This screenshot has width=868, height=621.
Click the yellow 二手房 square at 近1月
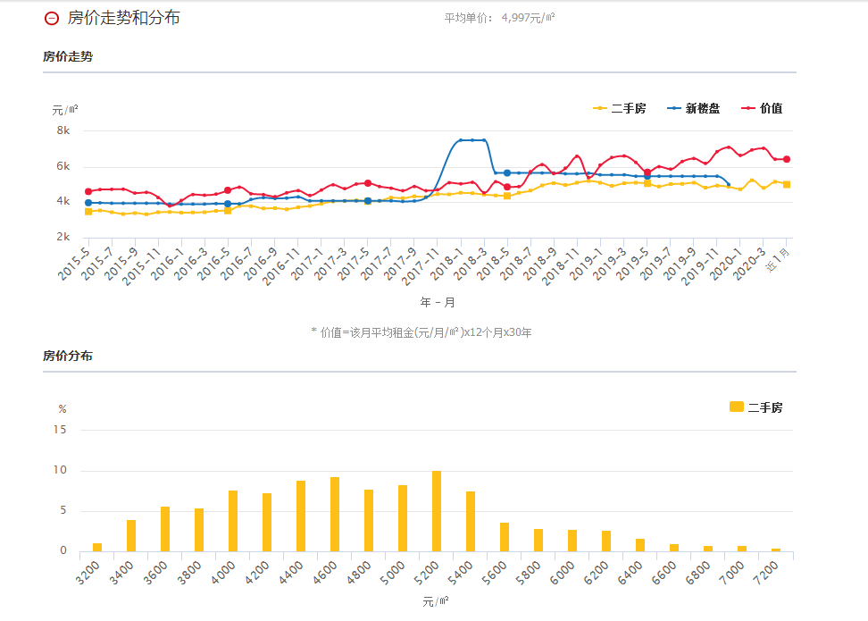[x=787, y=184]
